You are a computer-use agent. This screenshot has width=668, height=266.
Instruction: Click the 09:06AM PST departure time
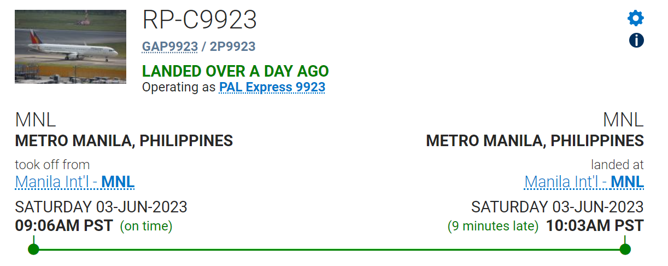pos(63,225)
